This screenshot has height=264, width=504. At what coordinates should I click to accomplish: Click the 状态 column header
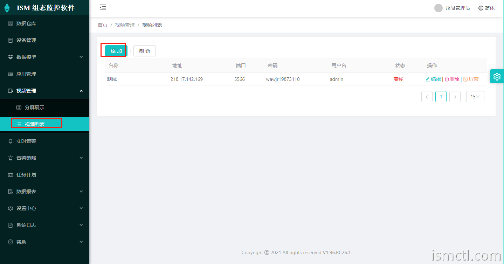point(400,65)
